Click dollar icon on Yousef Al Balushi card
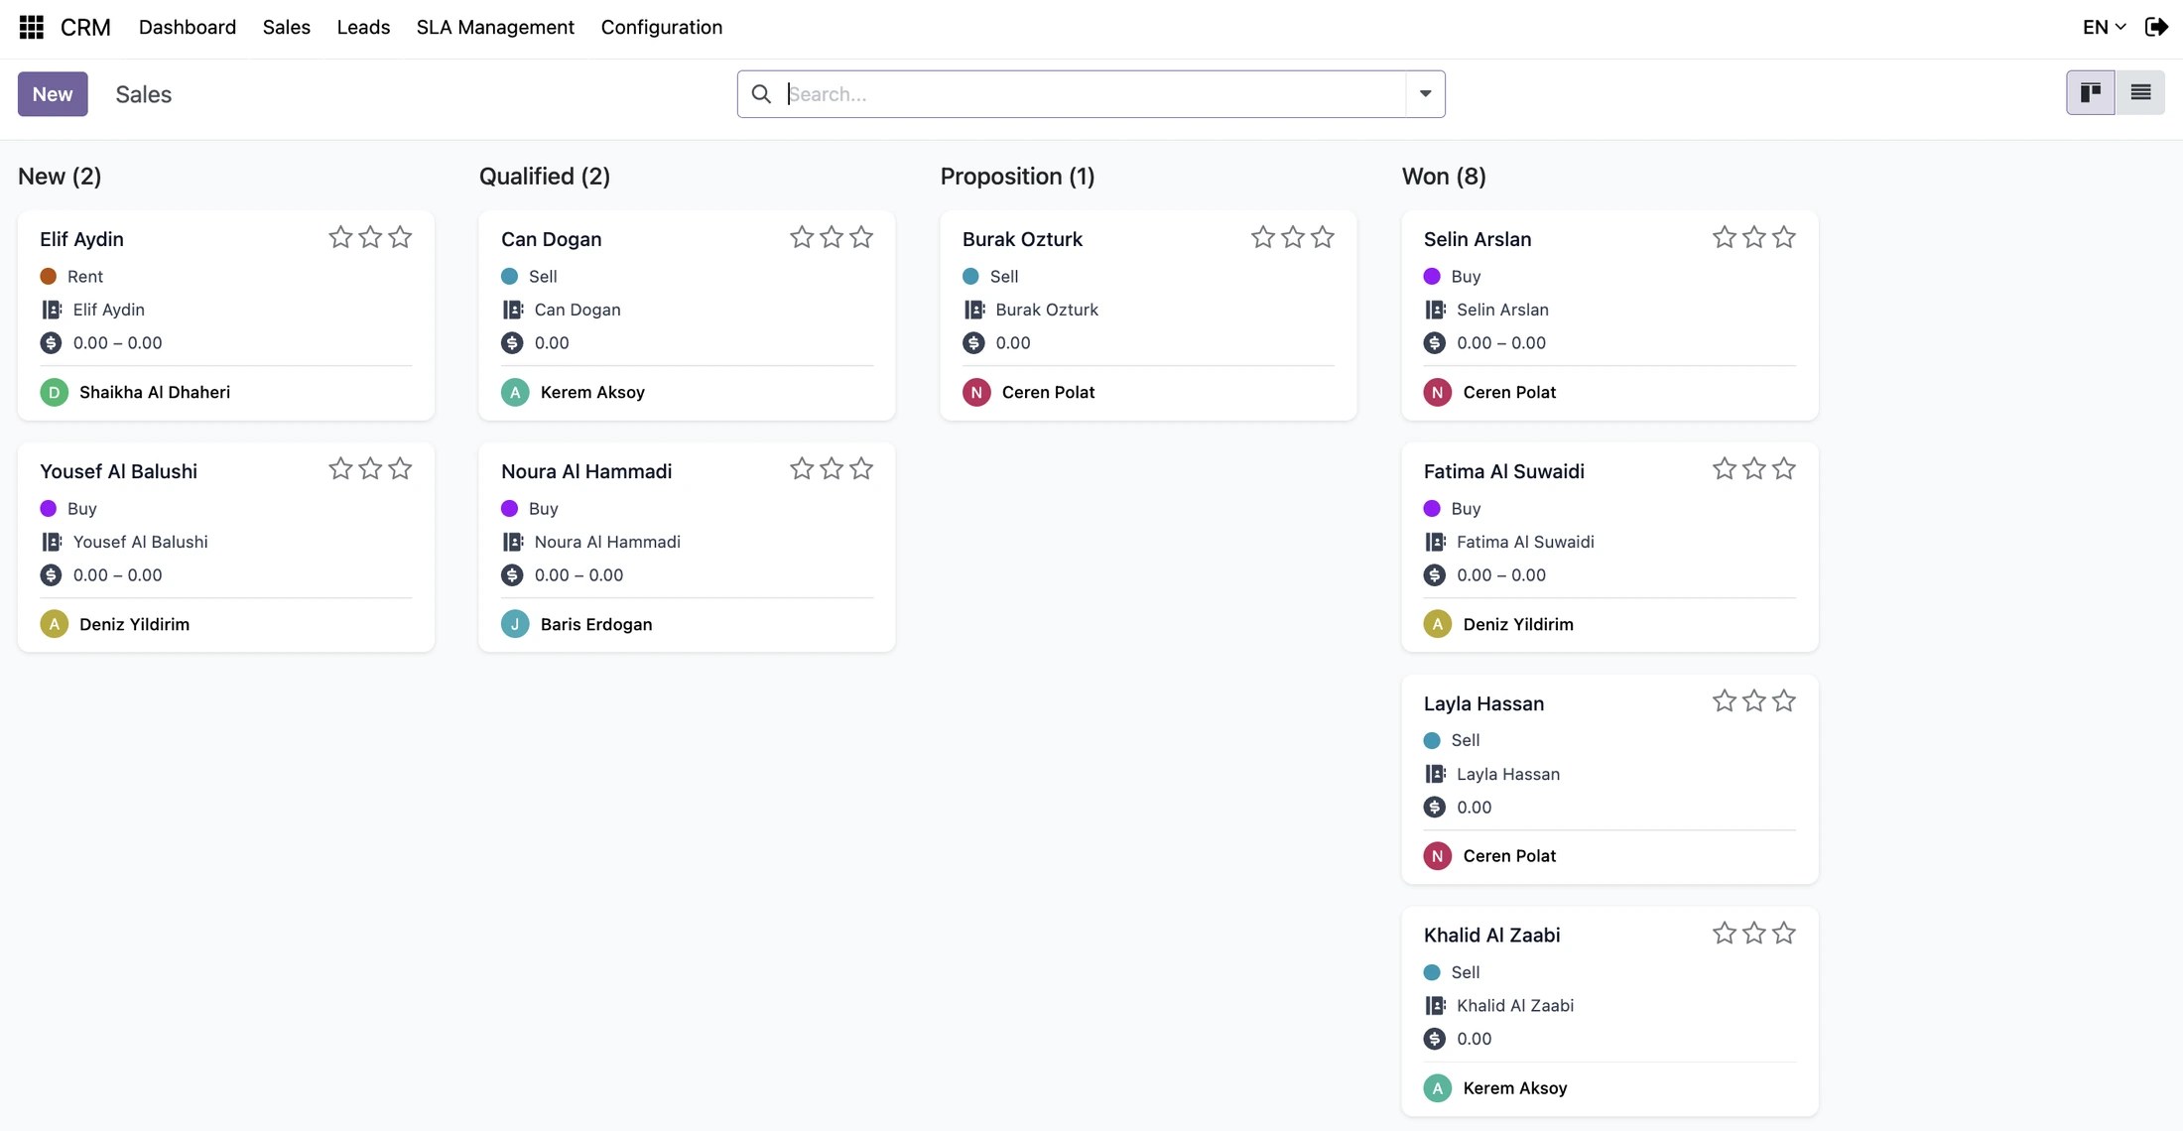Viewport: 2183px width, 1131px height. pyautogui.click(x=51, y=575)
